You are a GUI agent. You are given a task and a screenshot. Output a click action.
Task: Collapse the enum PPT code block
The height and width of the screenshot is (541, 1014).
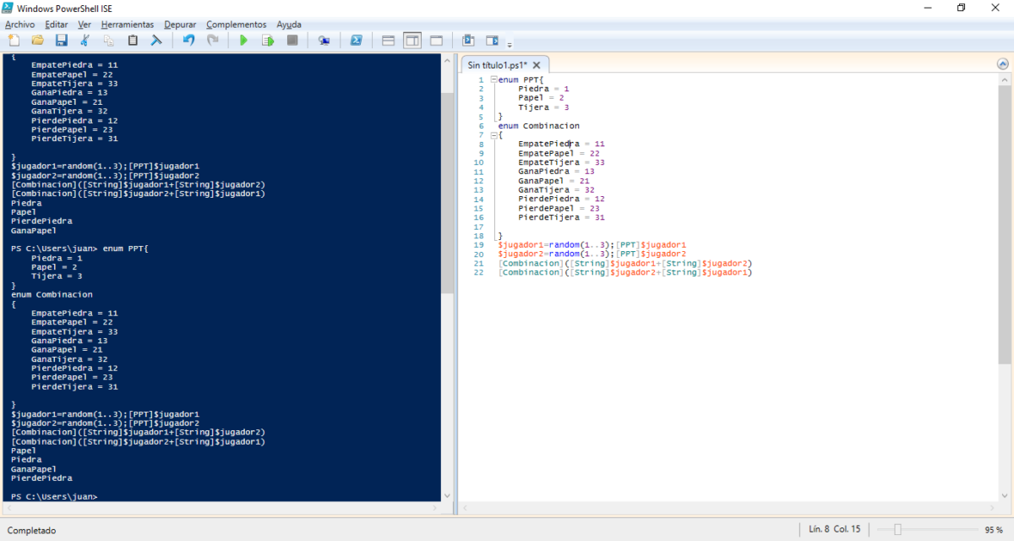[493, 79]
